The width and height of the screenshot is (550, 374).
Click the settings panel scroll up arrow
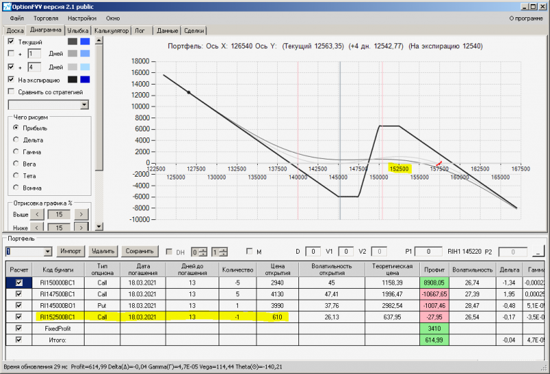pos(99,41)
